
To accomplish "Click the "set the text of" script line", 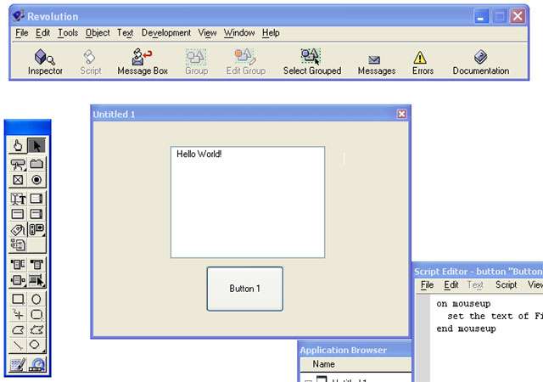I will [495, 316].
